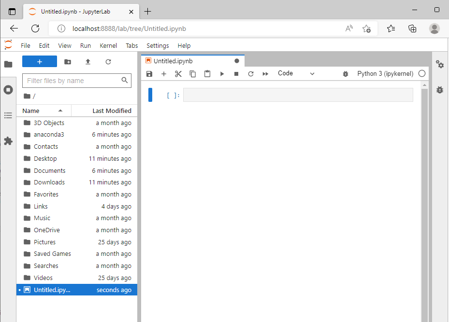Copy the selected cell
This screenshot has height=322, width=449.
tap(193, 74)
